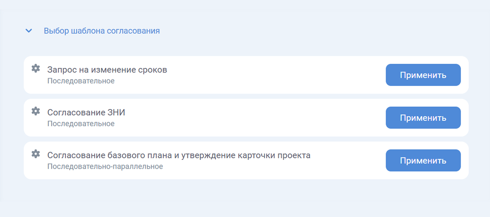Apply the Запрос на изменение сроков template
The image size is (490, 217).
tap(423, 75)
